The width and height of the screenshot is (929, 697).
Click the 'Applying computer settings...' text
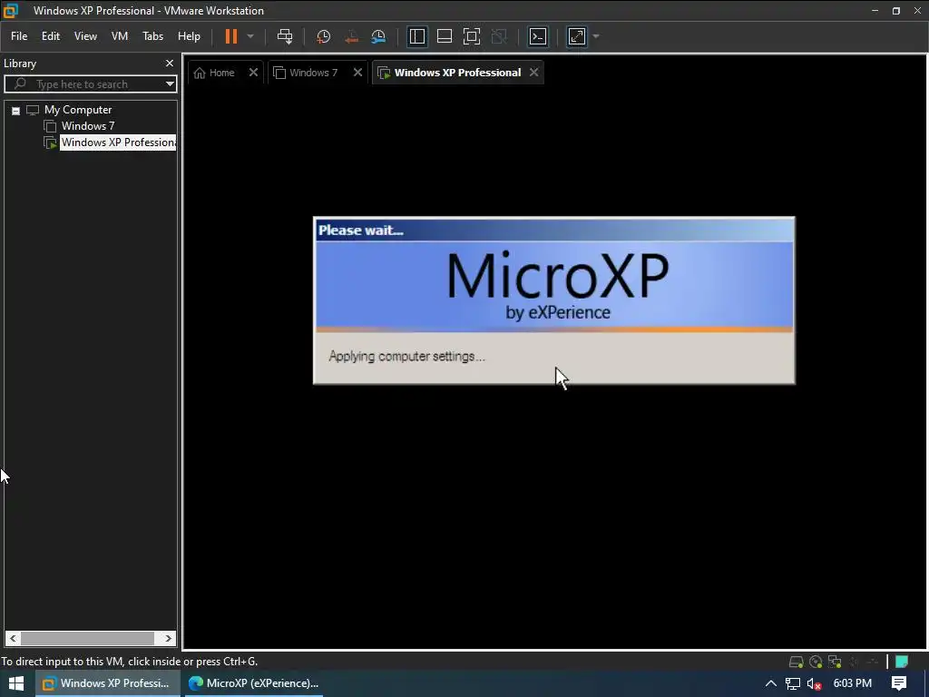click(407, 356)
